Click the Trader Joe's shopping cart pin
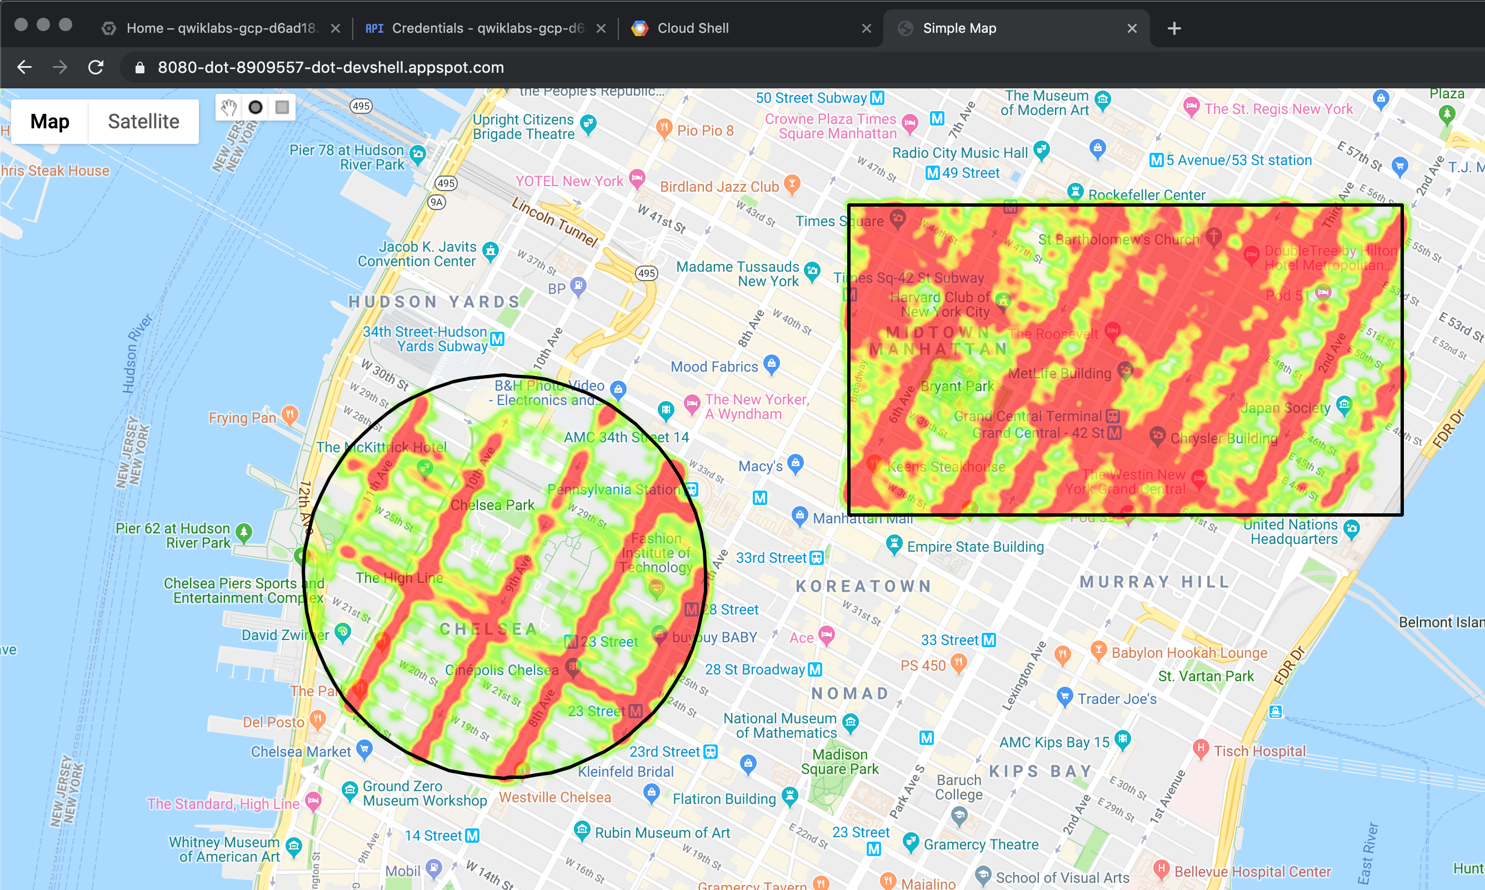This screenshot has width=1485, height=890. pos(1064,696)
